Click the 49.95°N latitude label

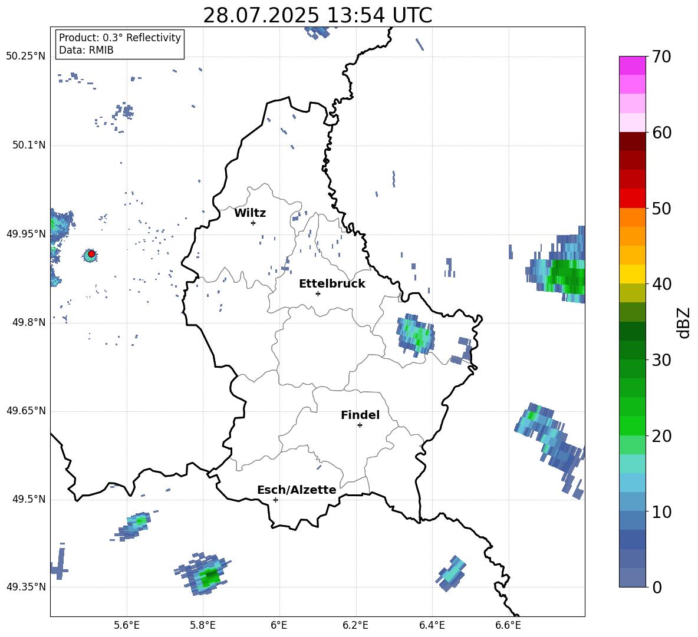26,233
